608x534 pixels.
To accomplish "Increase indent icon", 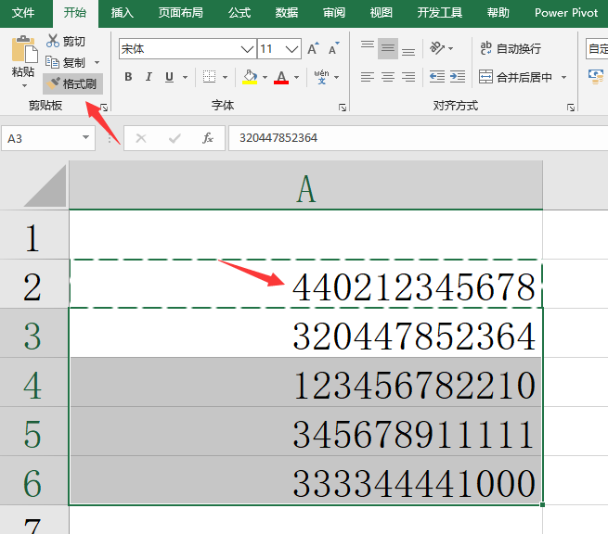I will [458, 77].
